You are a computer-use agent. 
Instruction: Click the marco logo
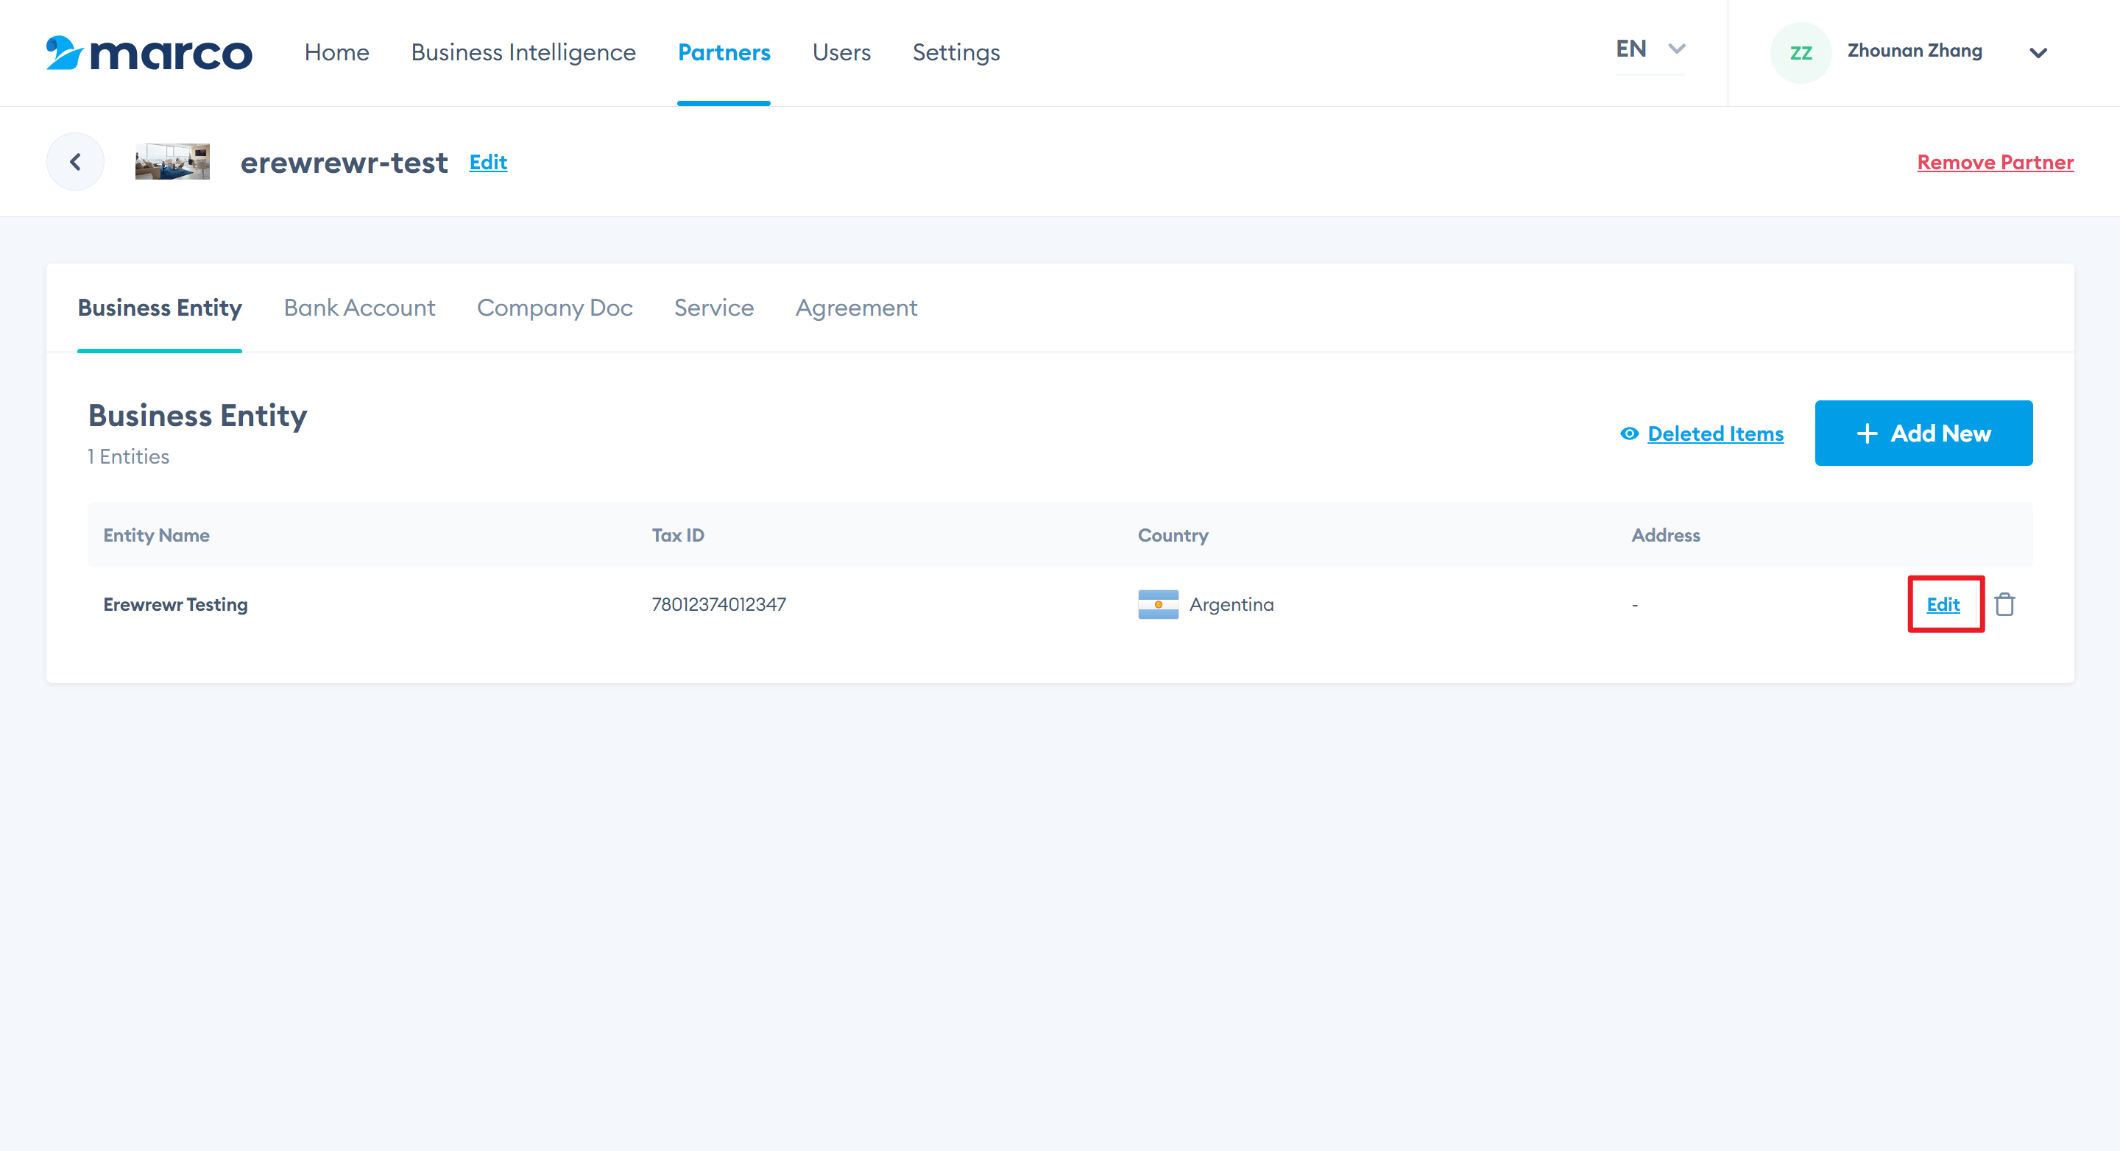(x=149, y=53)
